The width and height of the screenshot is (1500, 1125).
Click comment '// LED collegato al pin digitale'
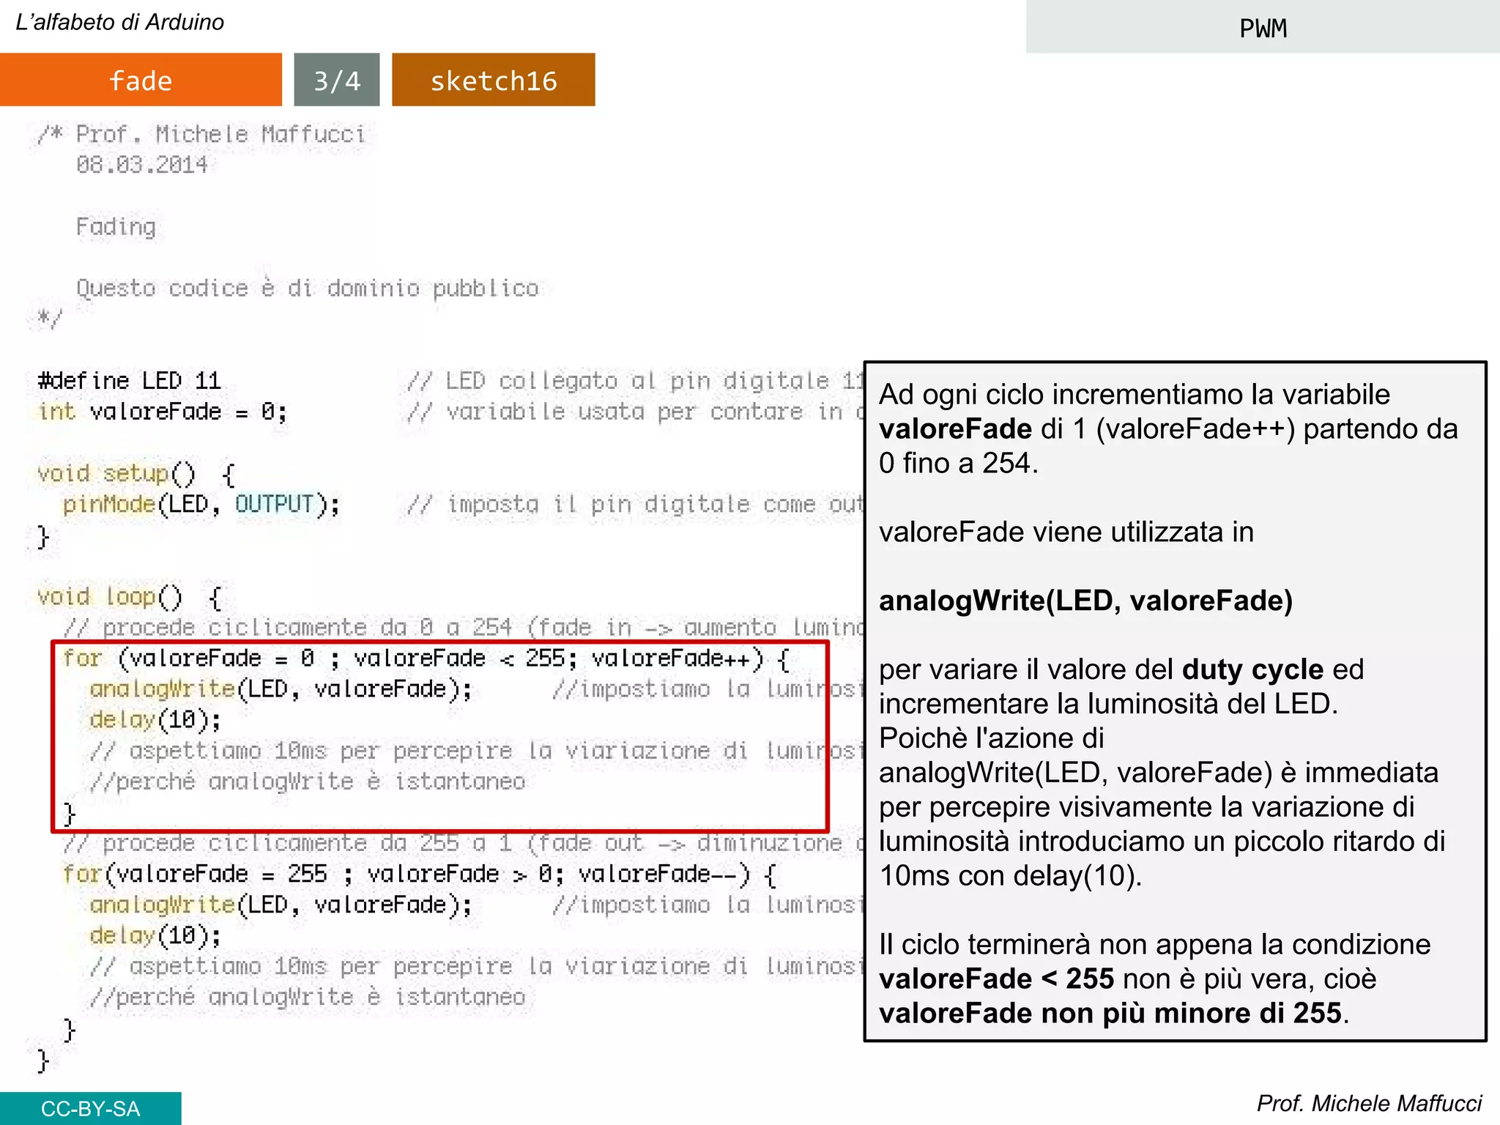635,381
